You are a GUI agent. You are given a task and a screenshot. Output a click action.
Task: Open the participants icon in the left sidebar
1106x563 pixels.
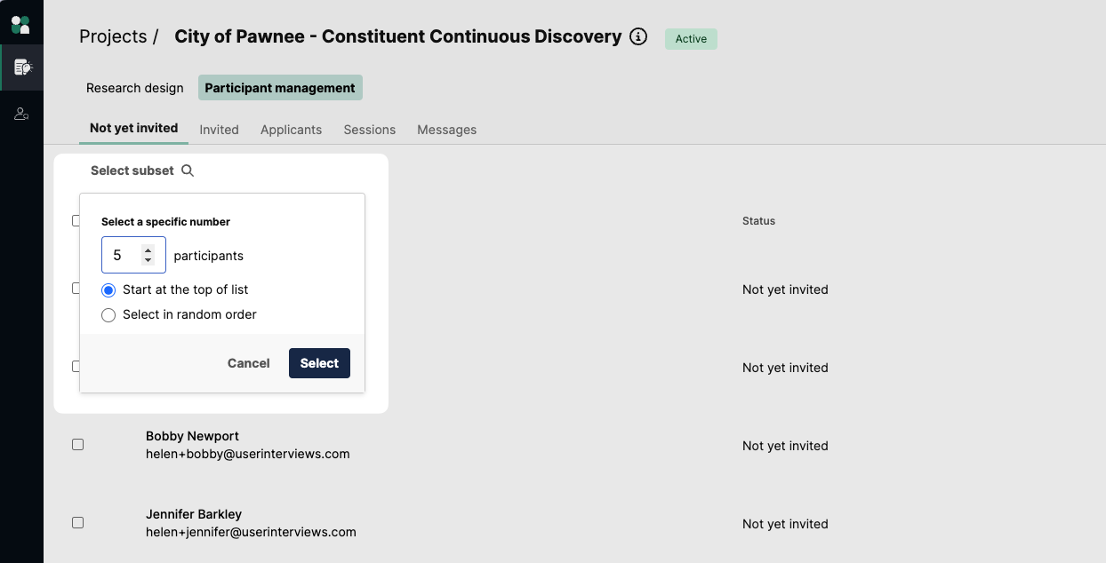click(x=21, y=114)
